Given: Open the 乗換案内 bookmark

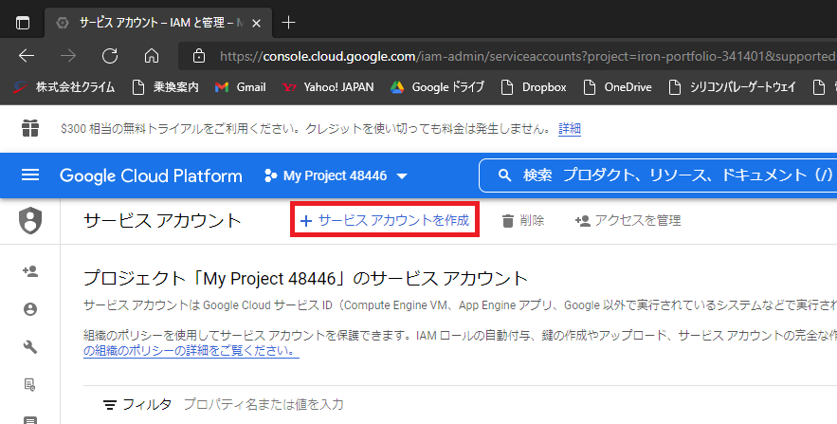Looking at the screenshot, I should tap(166, 87).
